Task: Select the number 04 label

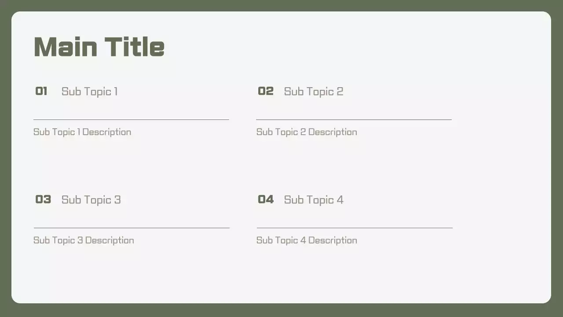Action: (266, 199)
